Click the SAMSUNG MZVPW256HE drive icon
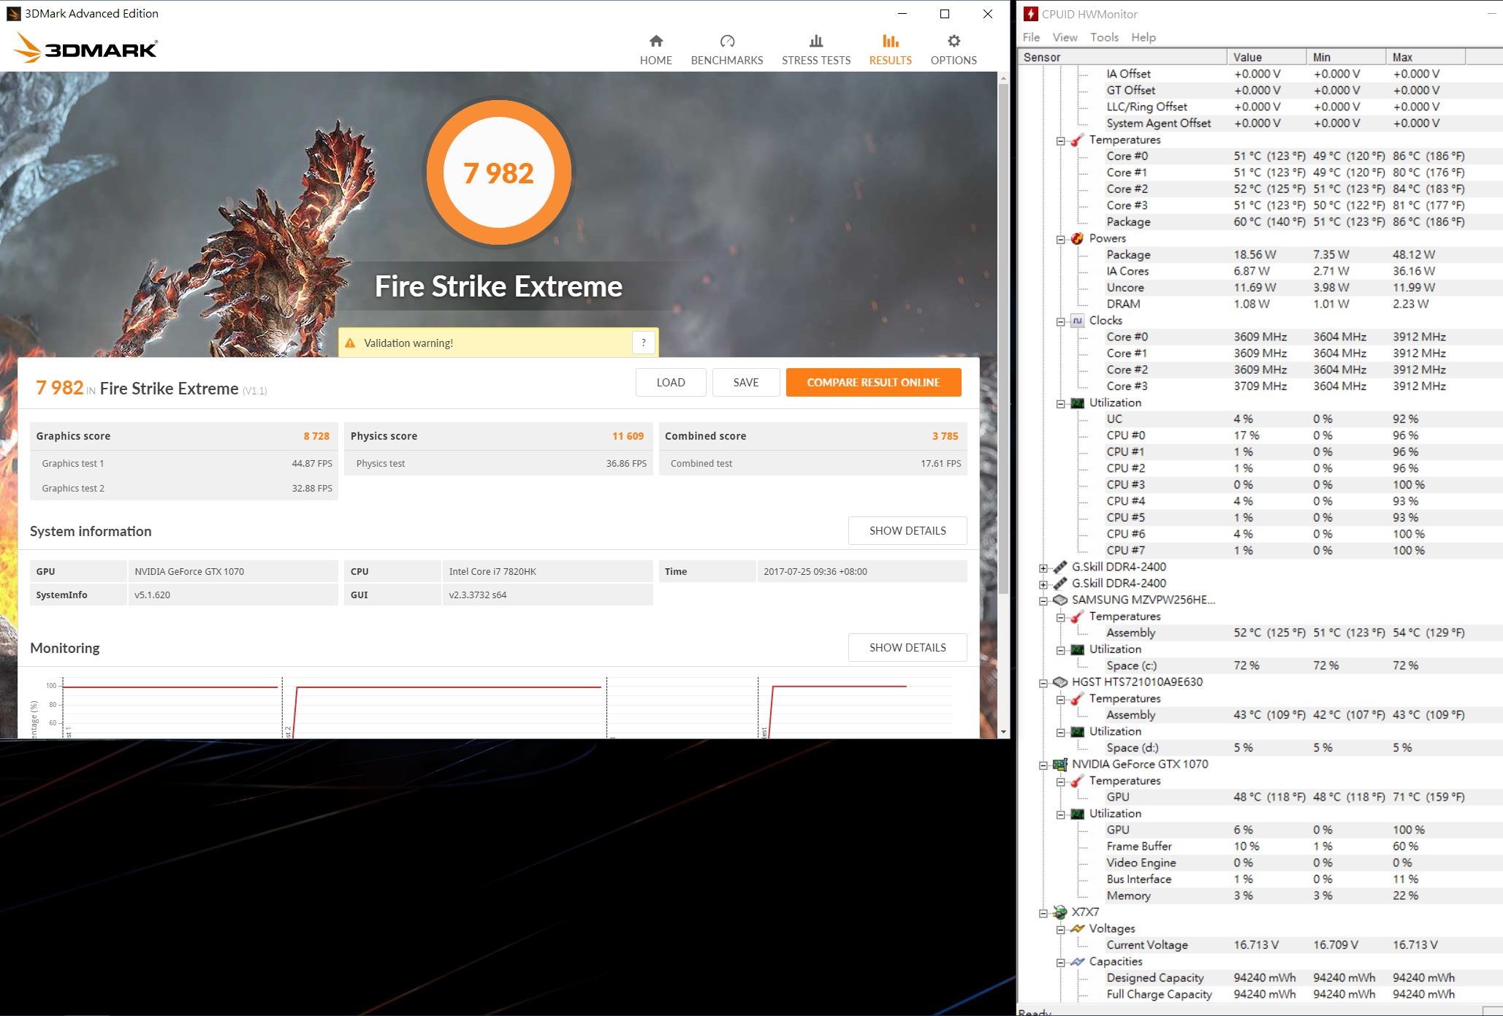The width and height of the screenshot is (1503, 1016). (1059, 600)
